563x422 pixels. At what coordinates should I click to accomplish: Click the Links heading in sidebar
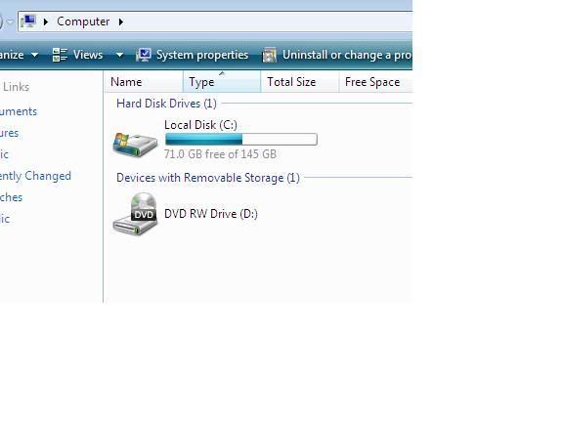(x=17, y=87)
